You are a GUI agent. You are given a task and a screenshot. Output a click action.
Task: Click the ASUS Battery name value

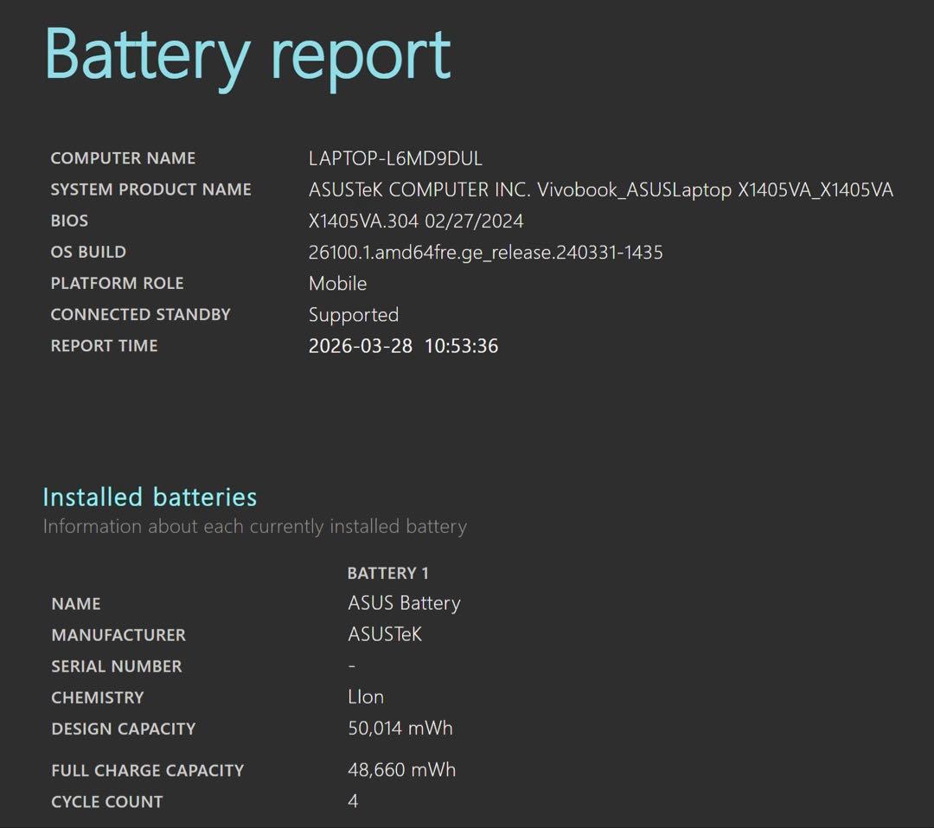point(404,603)
